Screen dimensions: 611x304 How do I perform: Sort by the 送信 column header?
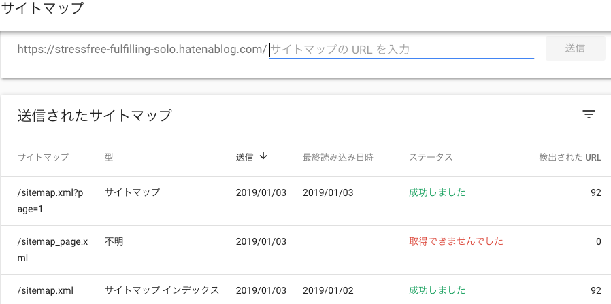(x=244, y=157)
